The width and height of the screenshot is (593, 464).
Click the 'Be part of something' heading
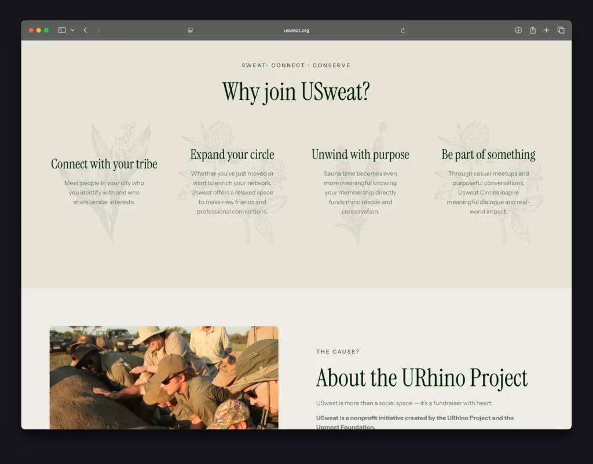(x=488, y=155)
